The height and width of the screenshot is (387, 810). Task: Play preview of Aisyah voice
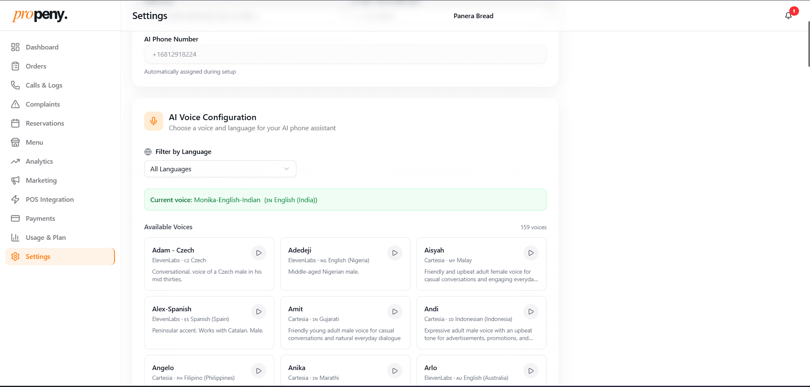[x=531, y=253]
